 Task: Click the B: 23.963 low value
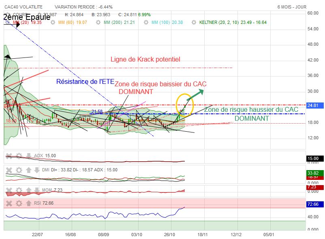(x=101, y=15)
